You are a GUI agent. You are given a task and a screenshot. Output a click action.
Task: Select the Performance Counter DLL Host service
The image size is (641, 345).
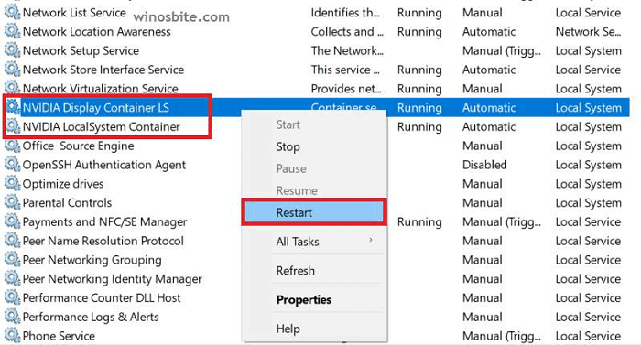[x=102, y=298]
